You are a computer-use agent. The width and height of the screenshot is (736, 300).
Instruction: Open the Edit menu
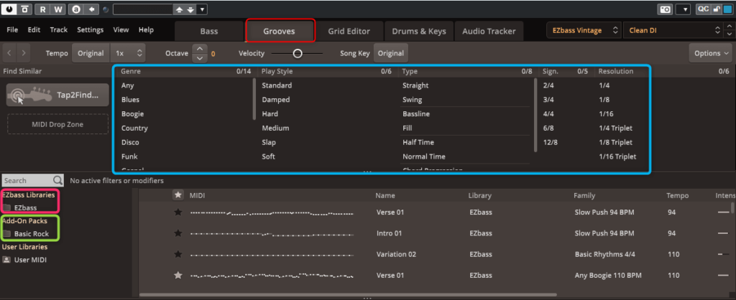(x=34, y=29)
